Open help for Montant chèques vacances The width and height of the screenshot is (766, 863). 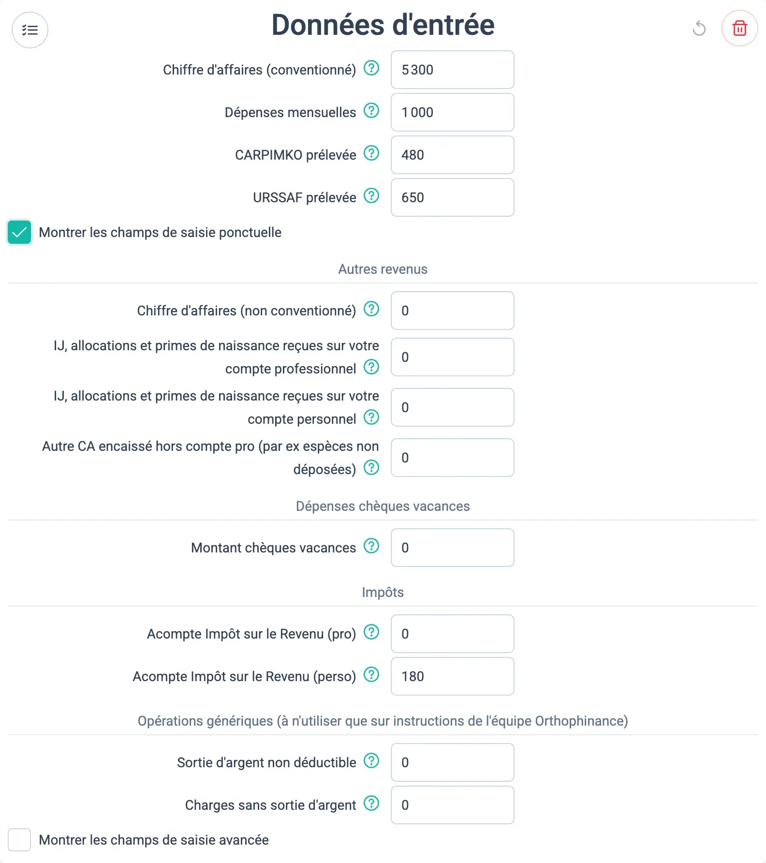pos(371,546)
